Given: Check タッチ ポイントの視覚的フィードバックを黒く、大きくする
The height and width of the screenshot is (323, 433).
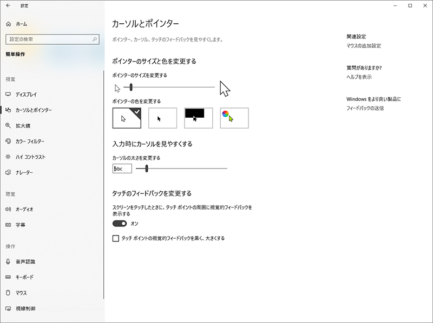Looking at the screenshot, I should (116, 238).
